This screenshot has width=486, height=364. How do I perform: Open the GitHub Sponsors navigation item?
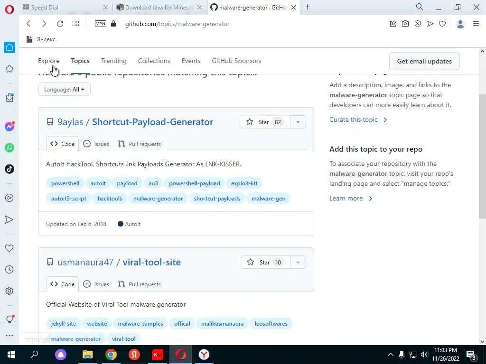click(x=236, y=61)
